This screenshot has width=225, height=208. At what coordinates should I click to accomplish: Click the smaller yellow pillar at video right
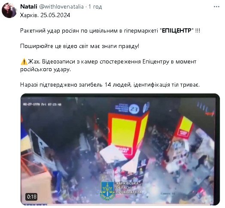pyautogui.click(x=184, y=127)
